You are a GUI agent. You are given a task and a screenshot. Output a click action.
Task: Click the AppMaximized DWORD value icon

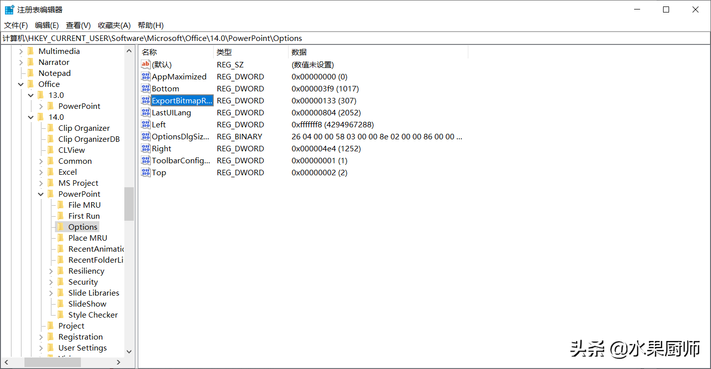[x=146, y=76]
